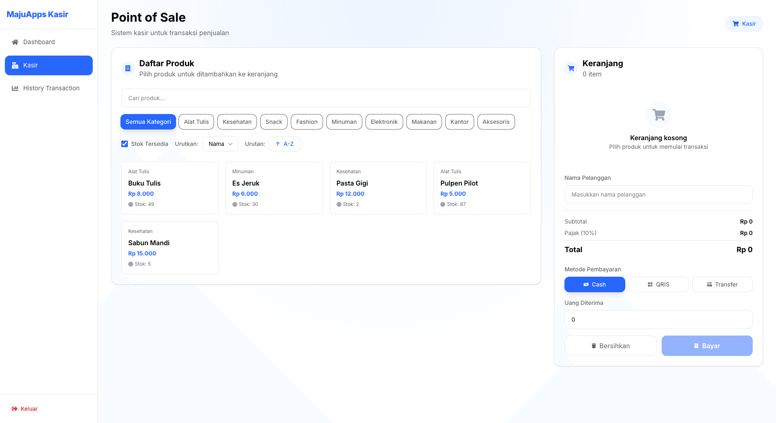Click the Dashboard home icon in sidebar
The width and height of the screenshot is (776, 423).
15,42
